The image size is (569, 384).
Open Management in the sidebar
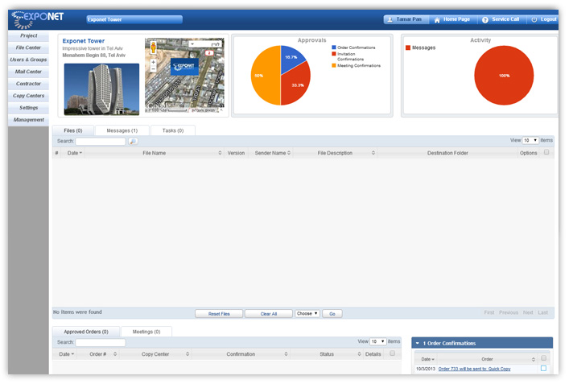tap(28, 119)
